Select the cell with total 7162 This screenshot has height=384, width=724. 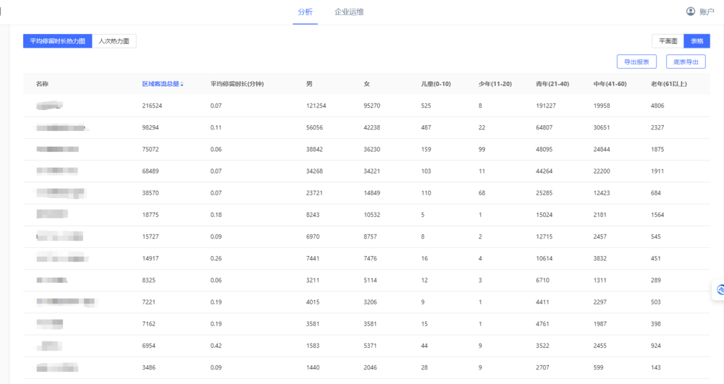pyautogui.click(x=148, y=323)
